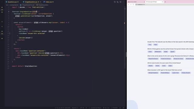Choose the Arctic answer button
This screenshot has height=109, width=194.
164,66
